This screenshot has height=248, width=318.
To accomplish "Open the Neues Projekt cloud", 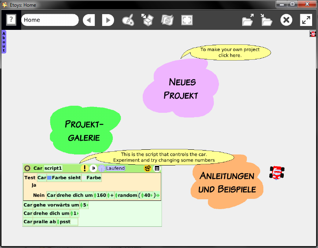I will [x=181, y=88].
